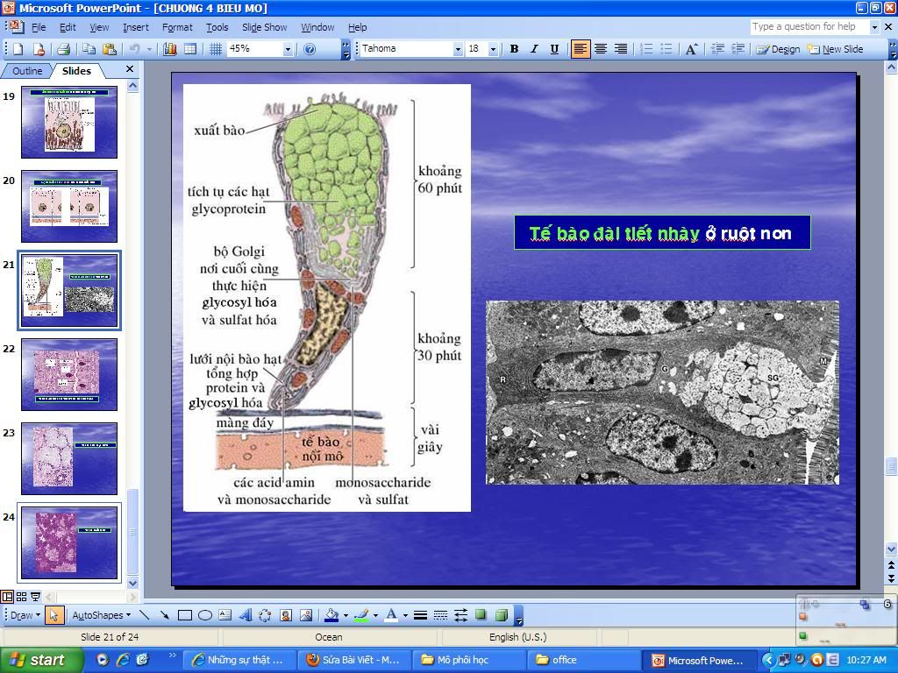Open PowerPoint Help question mark icon
Image resolution: width=898 pixels, height=673 pixels.
point(310,49)
